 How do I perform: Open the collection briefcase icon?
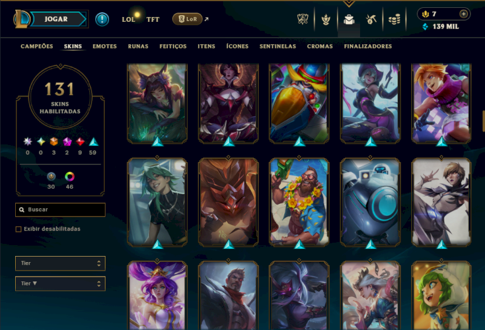pos(349,20)
